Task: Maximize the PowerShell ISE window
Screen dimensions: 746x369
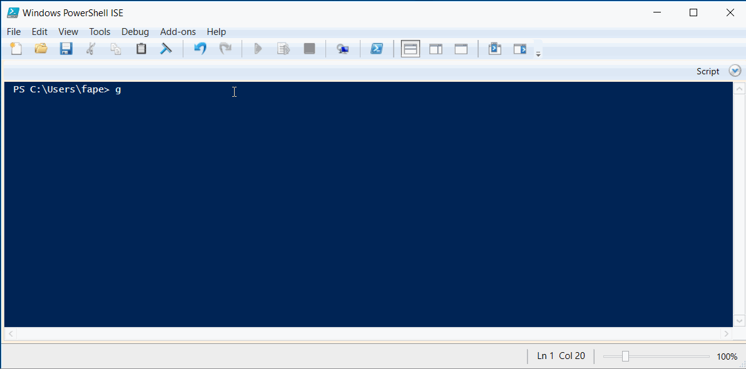Action: pyautogui.click(x=693, y=13)
